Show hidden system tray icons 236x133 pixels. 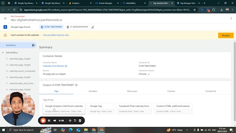pos(187,130)
